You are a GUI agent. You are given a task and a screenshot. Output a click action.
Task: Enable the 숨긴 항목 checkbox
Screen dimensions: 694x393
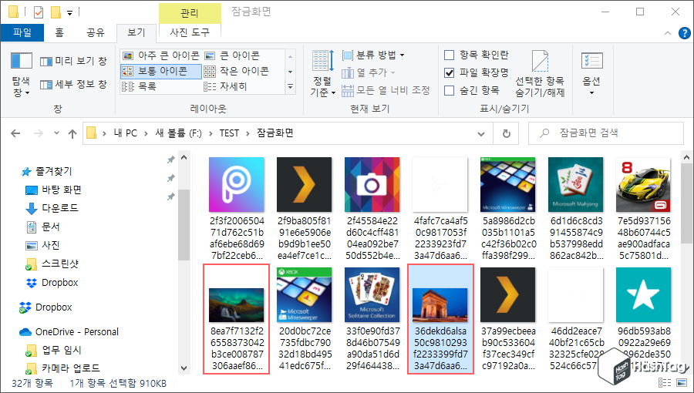tap(450, 90)
